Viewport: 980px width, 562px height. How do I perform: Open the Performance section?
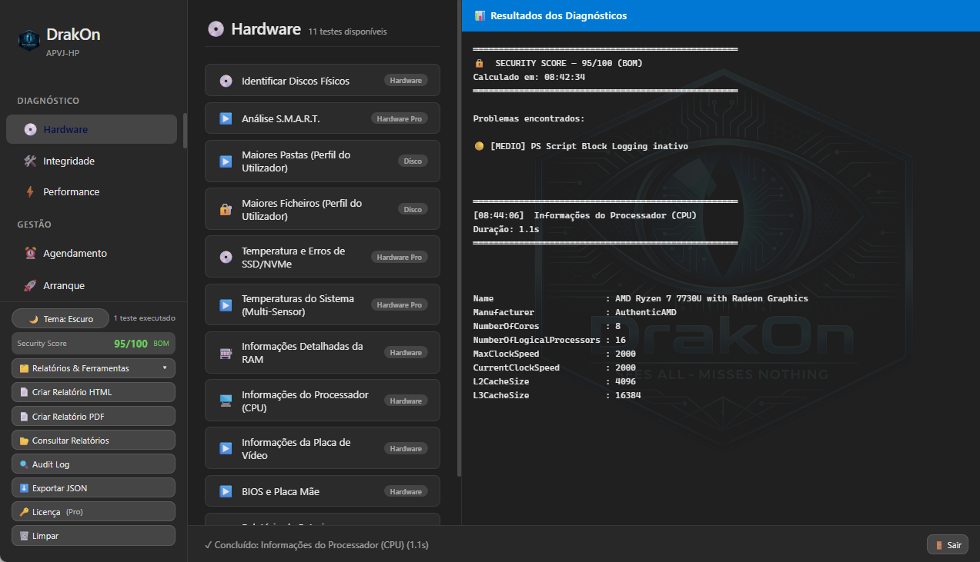click(92, 191)
